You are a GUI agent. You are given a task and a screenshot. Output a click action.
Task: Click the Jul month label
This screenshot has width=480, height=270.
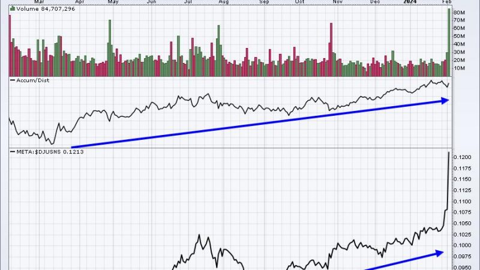click(188, 2)
